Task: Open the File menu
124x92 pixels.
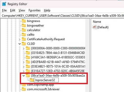Action: [x=4, y=10]
